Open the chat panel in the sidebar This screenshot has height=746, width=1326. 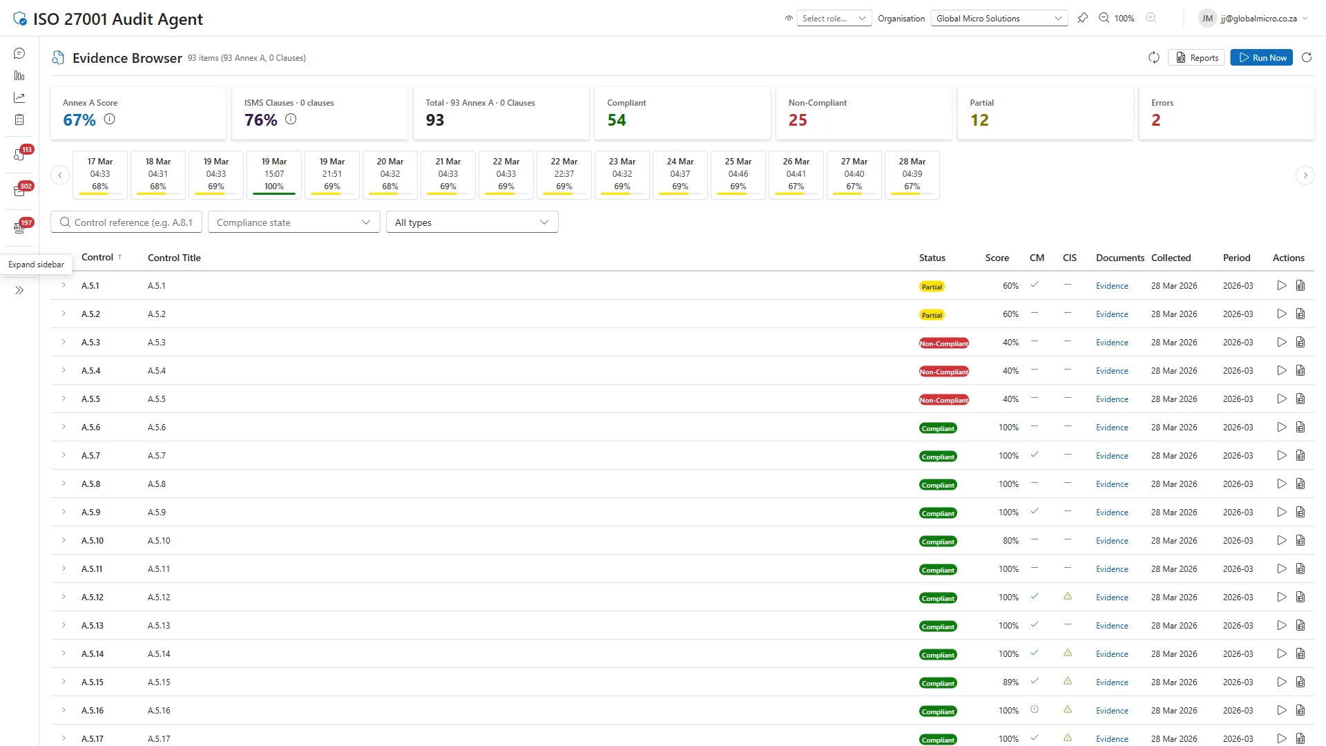[19, 52]
